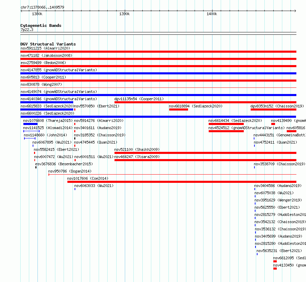The height and width of the screenshot is (282, 306).
Task: Click the nsv3185352 (Chaisson2019) label
Action: 100,135
